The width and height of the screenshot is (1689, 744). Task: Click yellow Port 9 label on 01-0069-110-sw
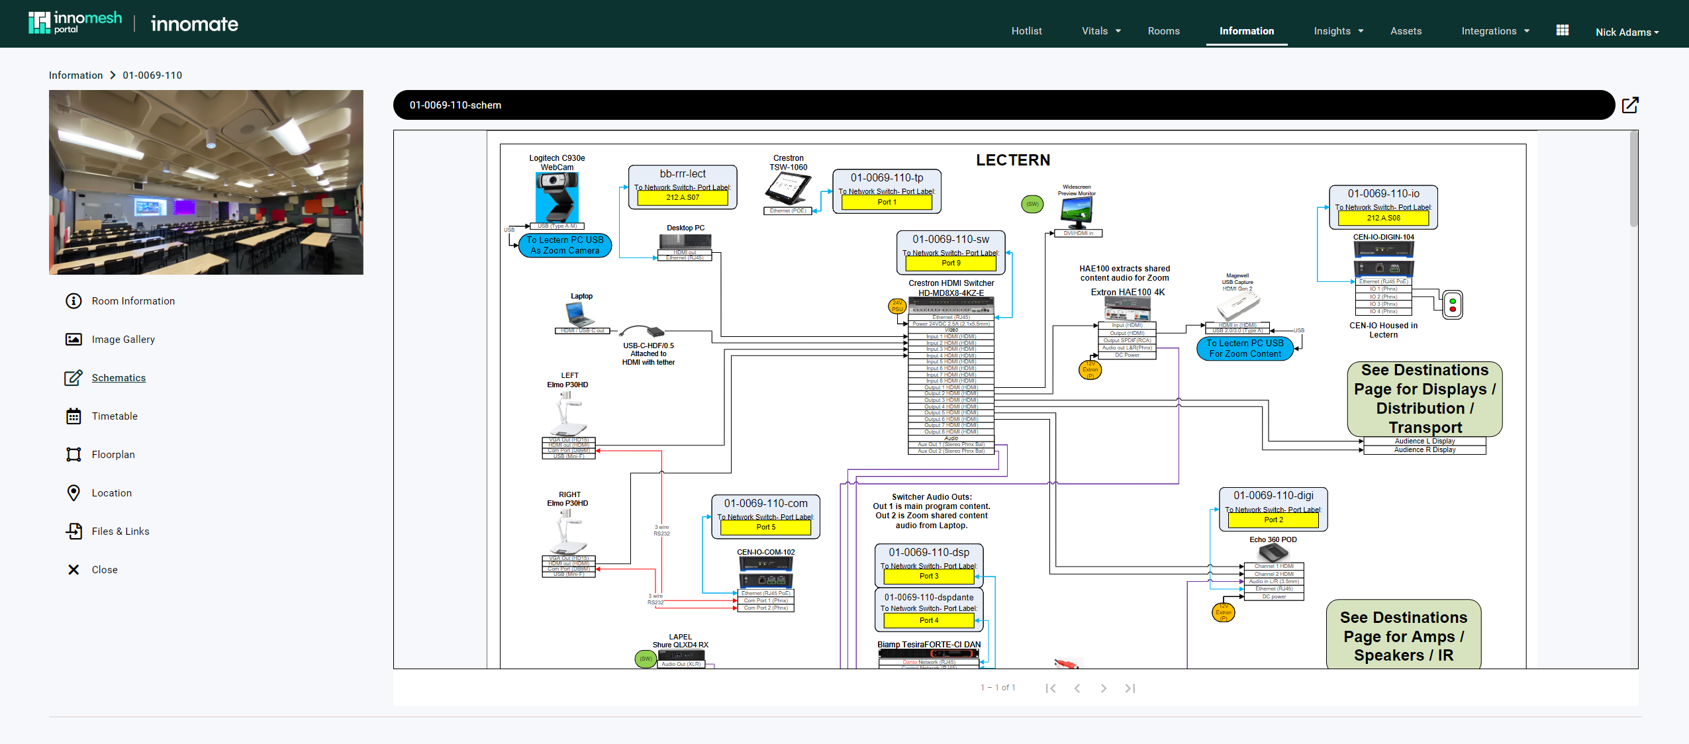pyautogui.click(x=951, y=263)
